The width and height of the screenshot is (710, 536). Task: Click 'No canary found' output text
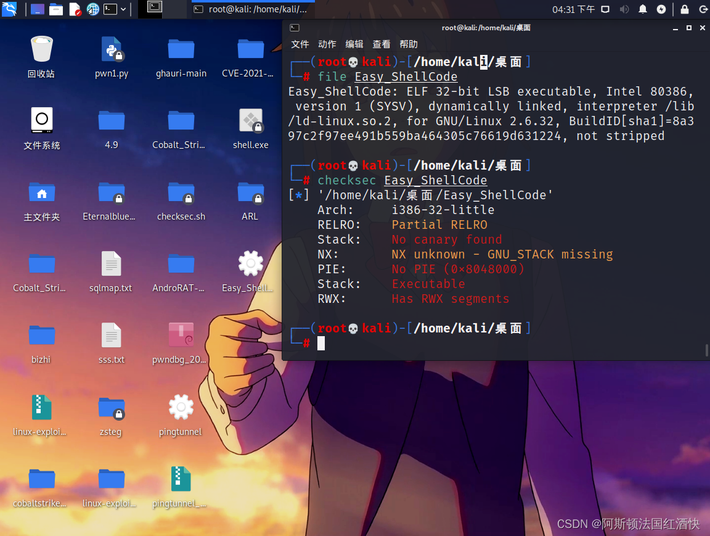[x=446, y=239]
